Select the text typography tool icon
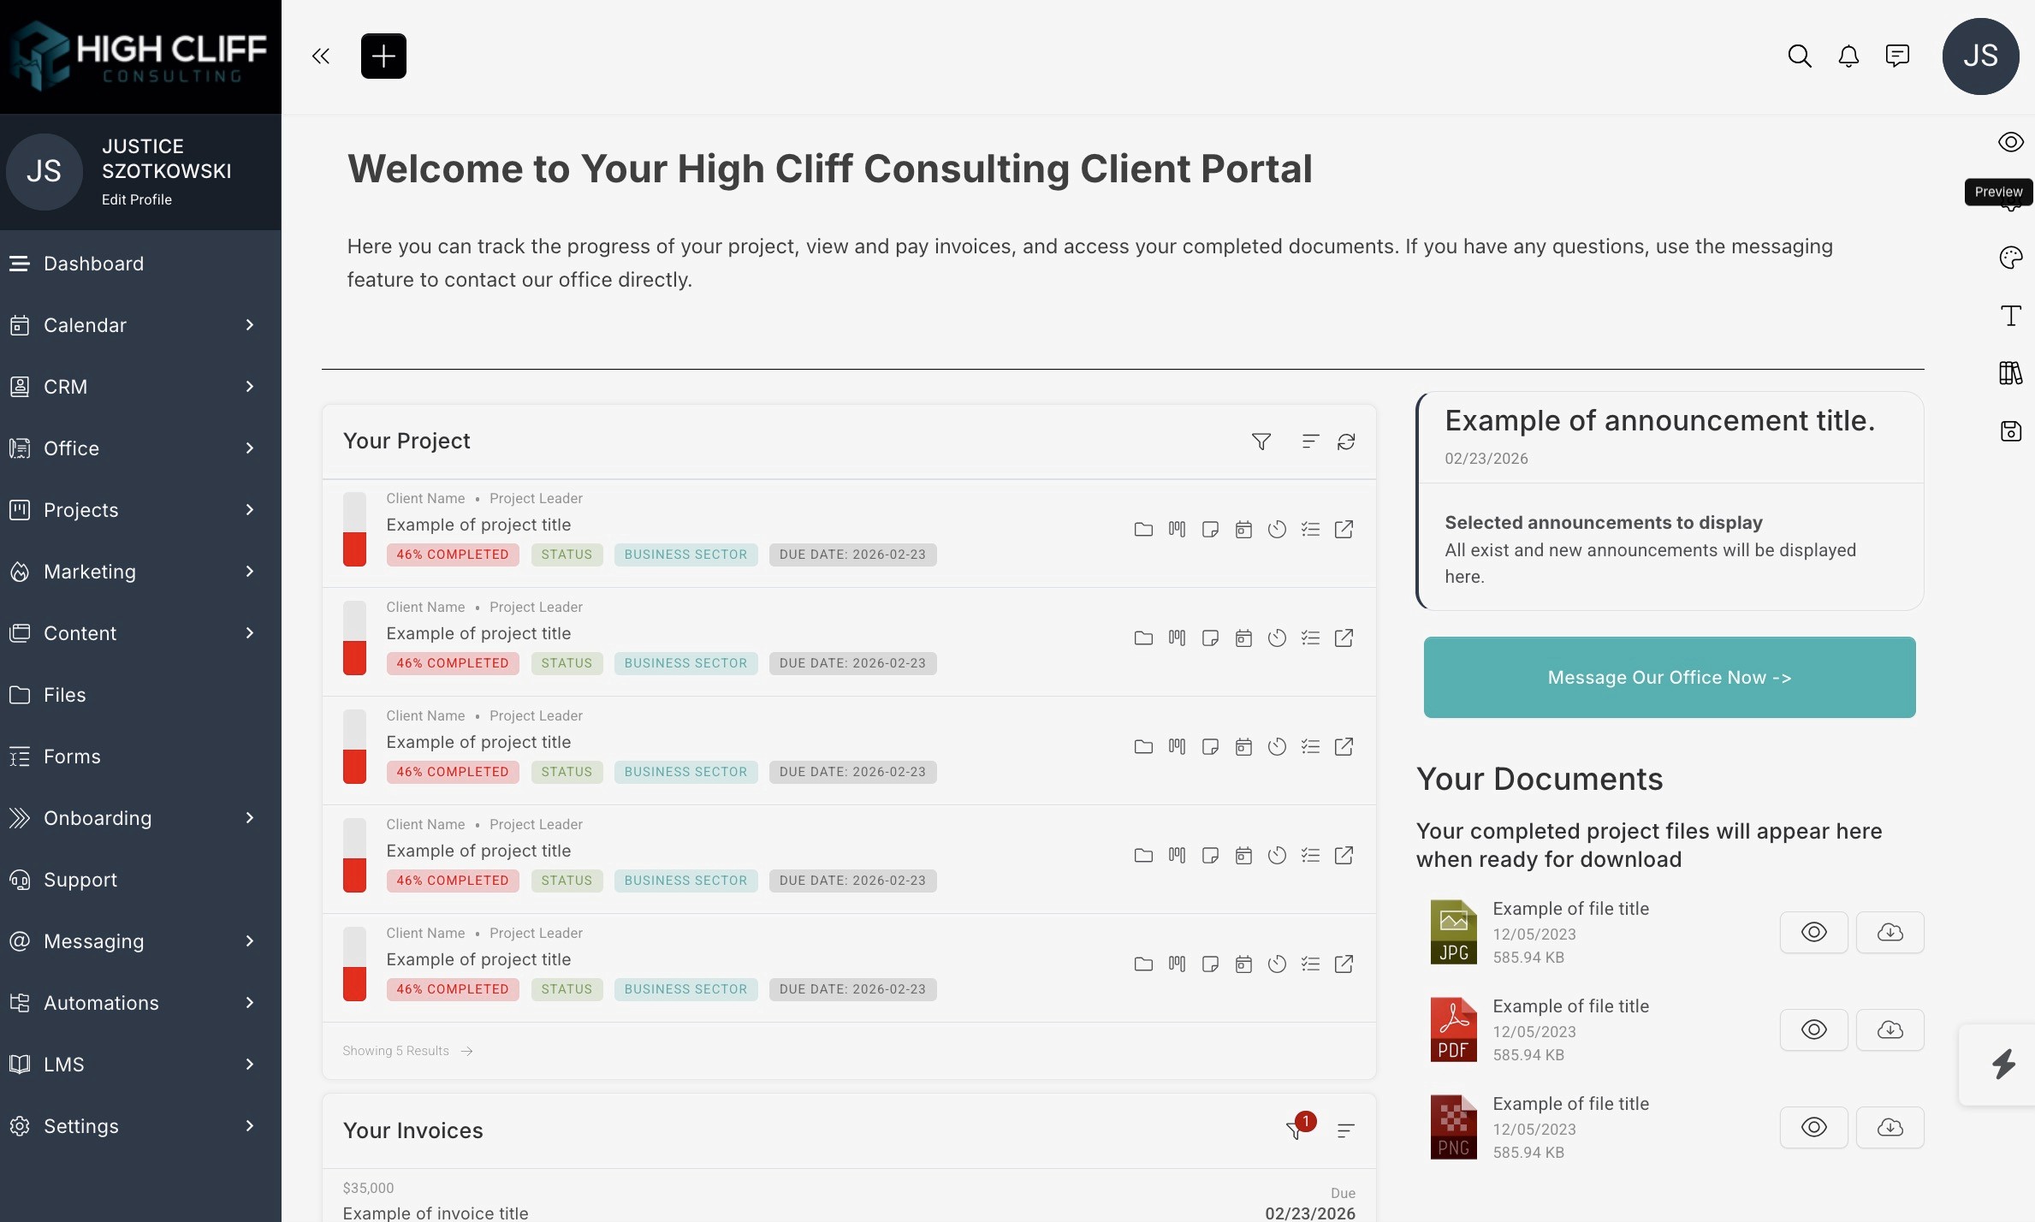The image size is (2035, 1222). coord(2010,316)
